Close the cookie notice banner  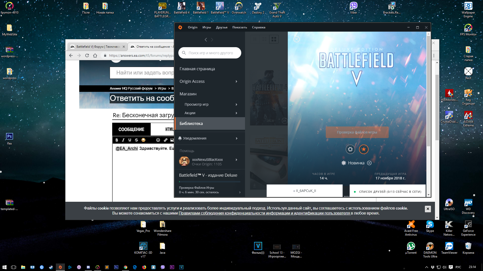coord(428,209)
